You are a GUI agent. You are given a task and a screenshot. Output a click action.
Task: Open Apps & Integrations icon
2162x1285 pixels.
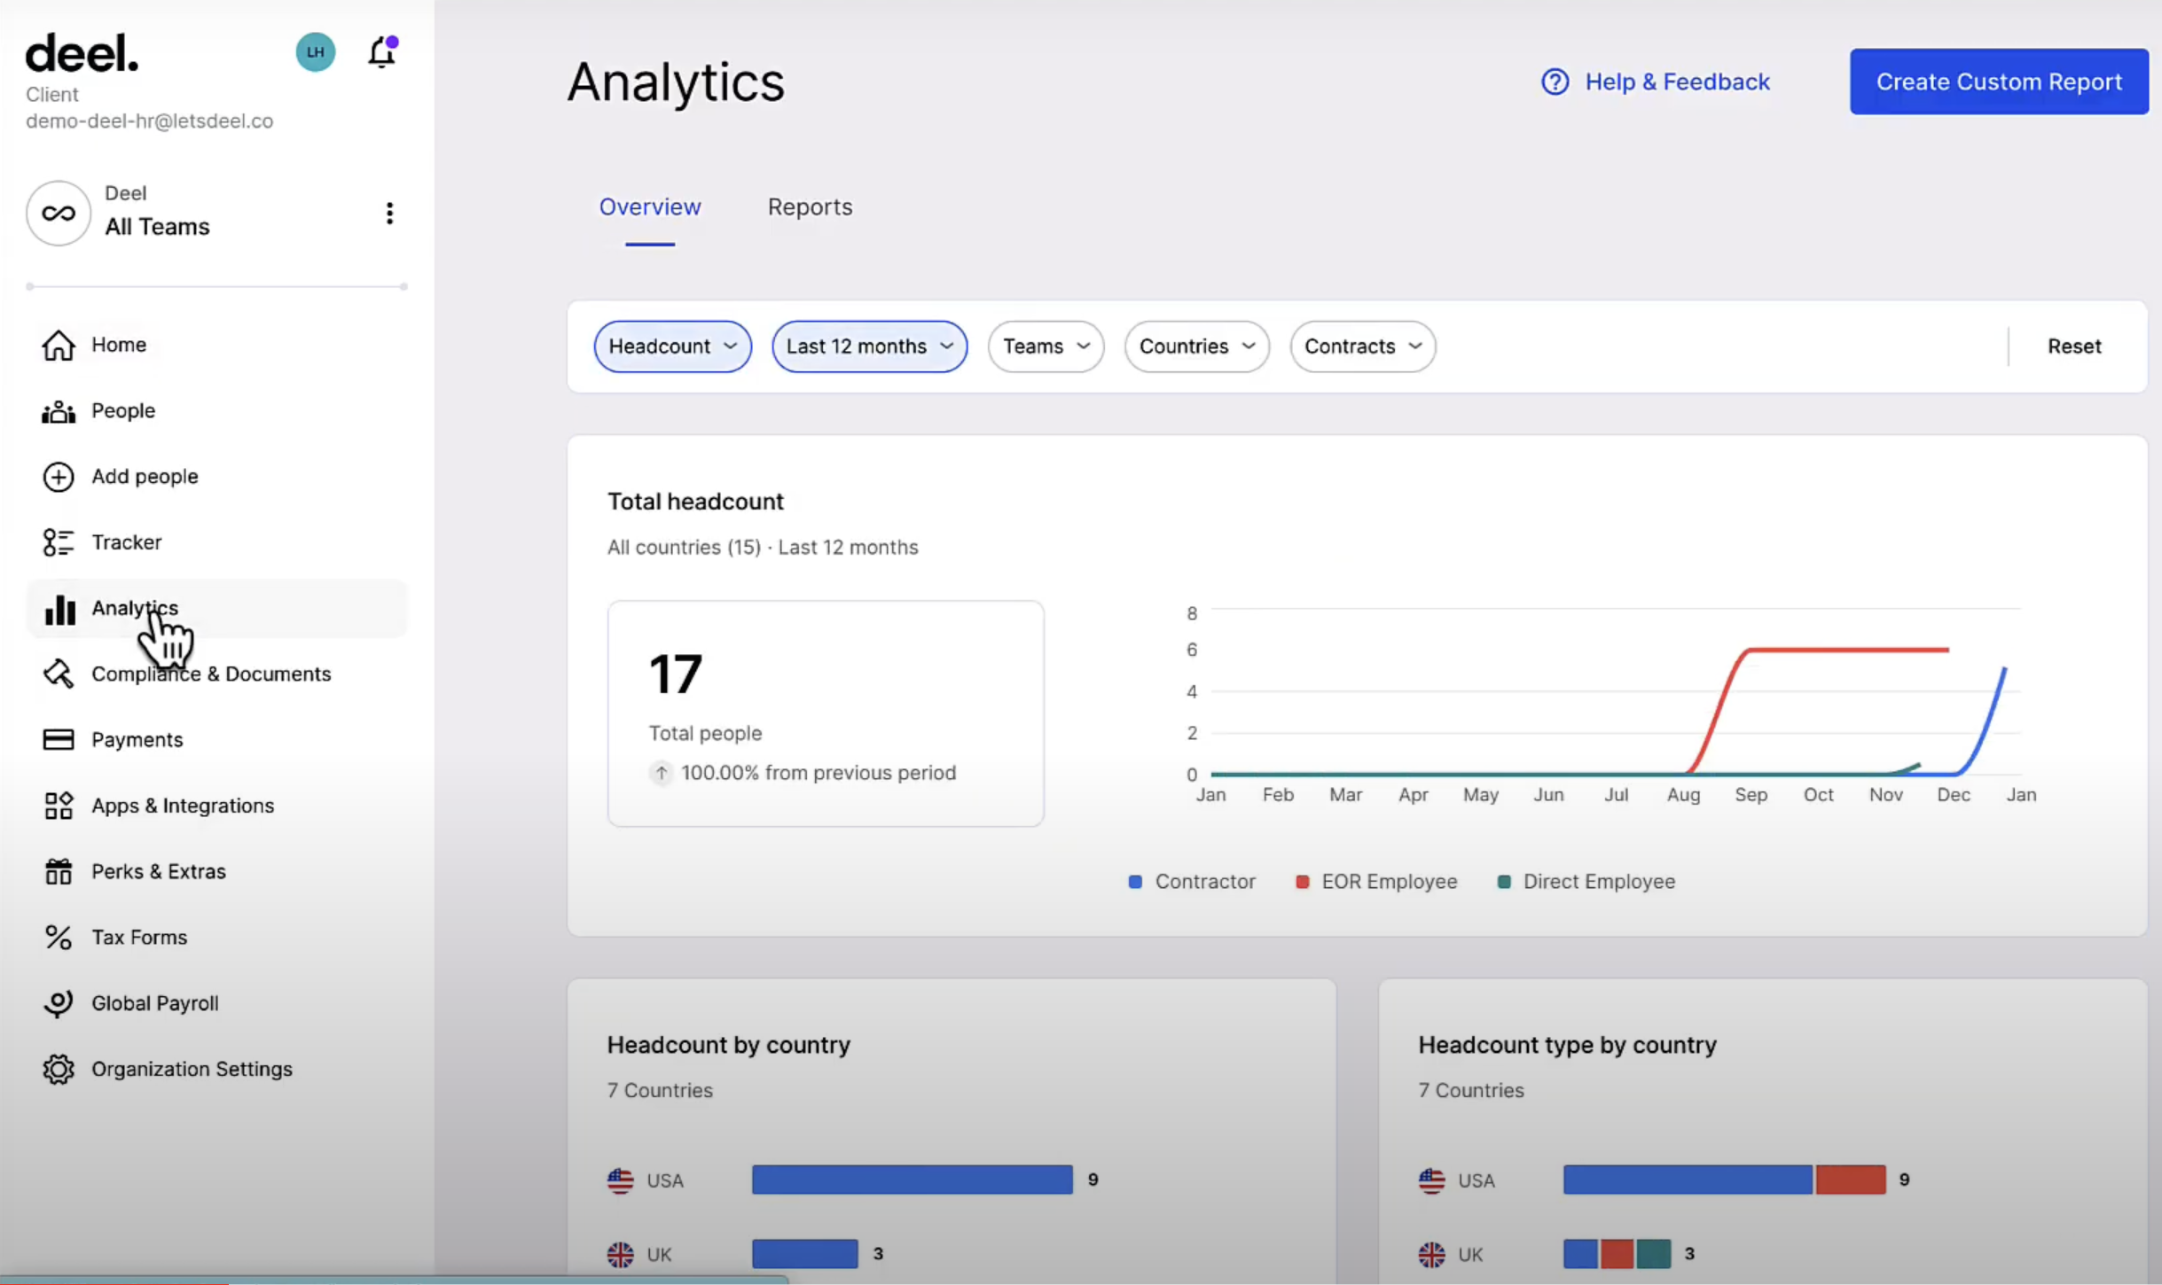pos(59,806)
